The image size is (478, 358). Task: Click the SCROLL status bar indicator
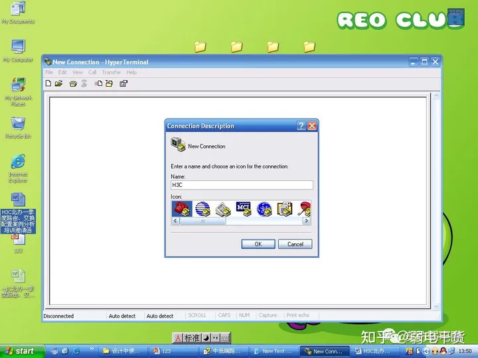197,316
